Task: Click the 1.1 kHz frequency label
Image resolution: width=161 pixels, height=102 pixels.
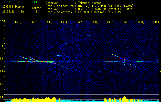Action: (x=2, y=33)
